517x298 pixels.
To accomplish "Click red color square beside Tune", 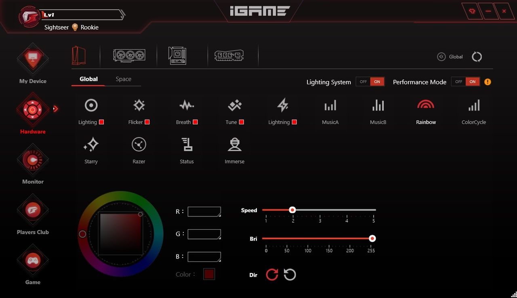I will [x=242, y=122].
